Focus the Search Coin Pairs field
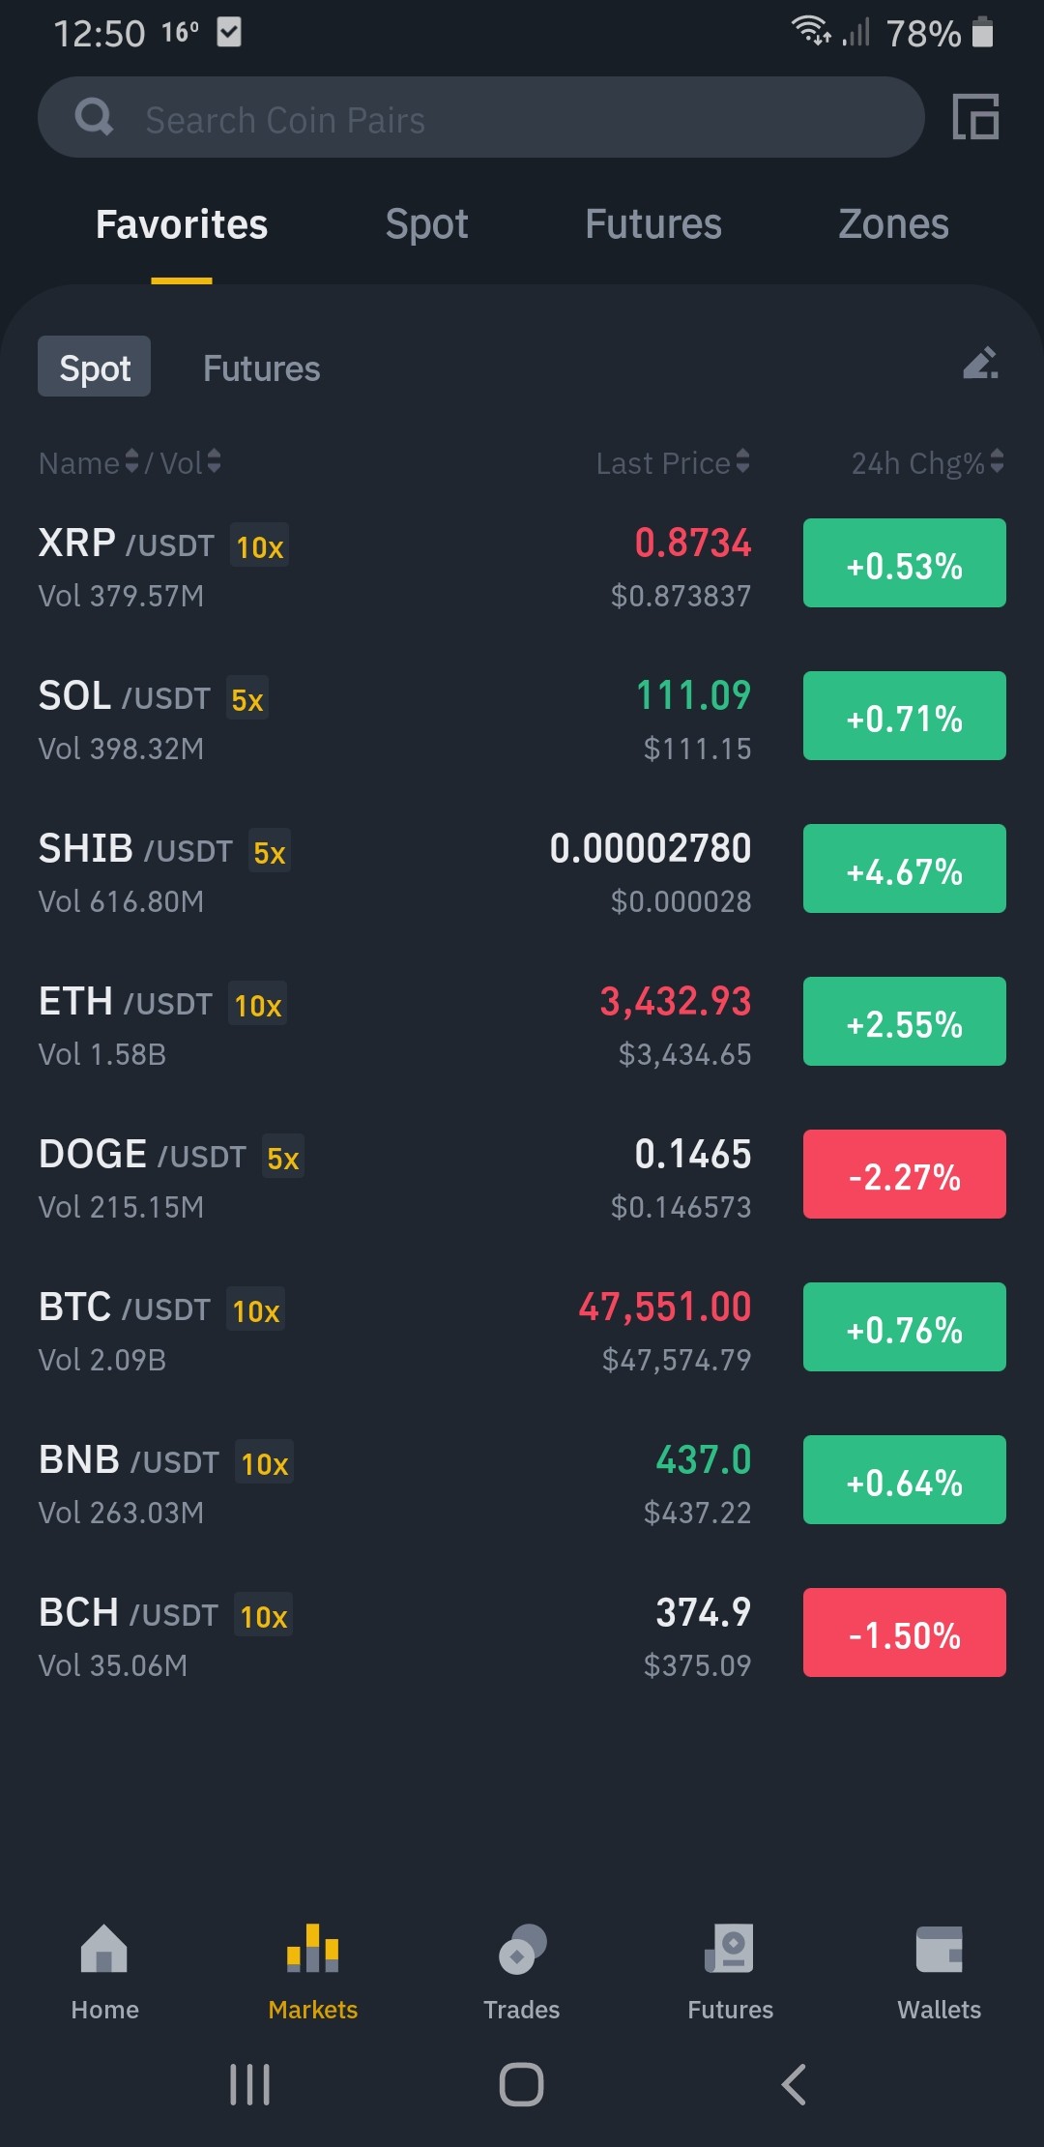This screenshot has width=1044, height=2147. coord(480,117)
